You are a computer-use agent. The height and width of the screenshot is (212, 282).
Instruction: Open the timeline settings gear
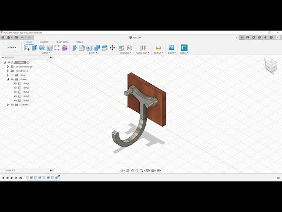tap(278, 178)
